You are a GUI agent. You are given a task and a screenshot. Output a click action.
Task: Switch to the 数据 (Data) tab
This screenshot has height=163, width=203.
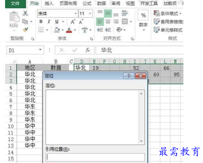101,4
